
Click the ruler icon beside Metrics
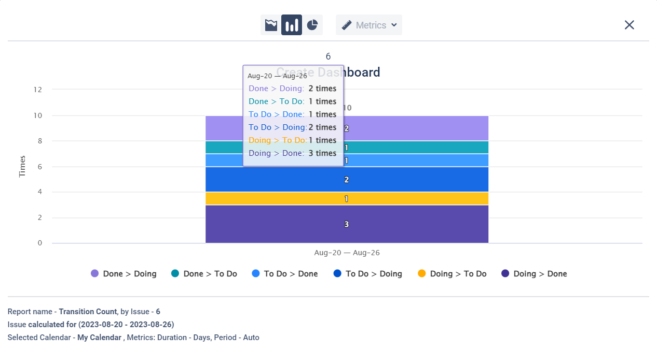tap(347, 25)
